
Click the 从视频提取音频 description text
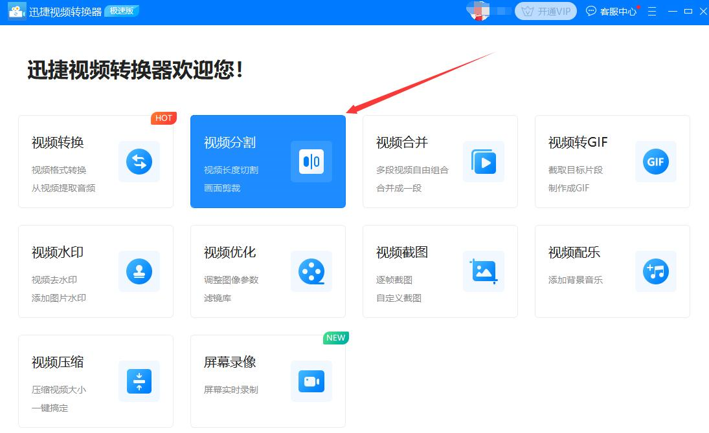[63, 188]
